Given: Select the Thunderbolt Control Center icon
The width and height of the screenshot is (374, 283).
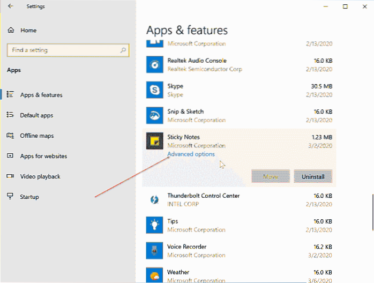Looking at the screenshot, I should [154, 200].
